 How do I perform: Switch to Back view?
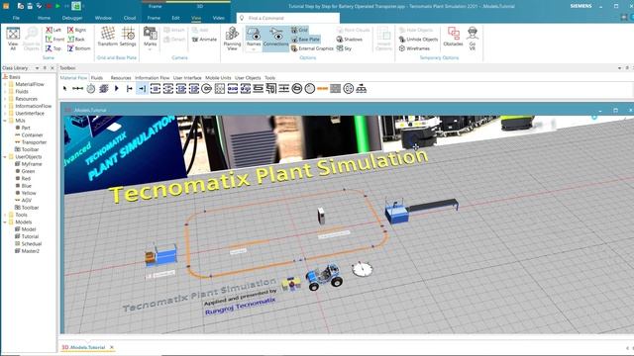76,40
